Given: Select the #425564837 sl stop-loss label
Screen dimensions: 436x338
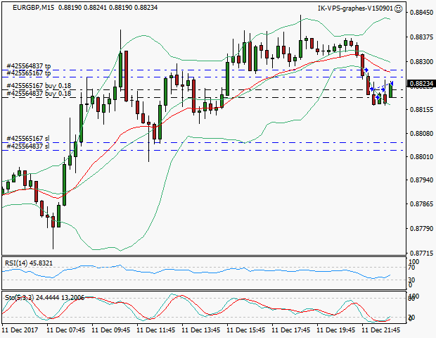Looking at the screenshot, I should [x=27, y=146].
